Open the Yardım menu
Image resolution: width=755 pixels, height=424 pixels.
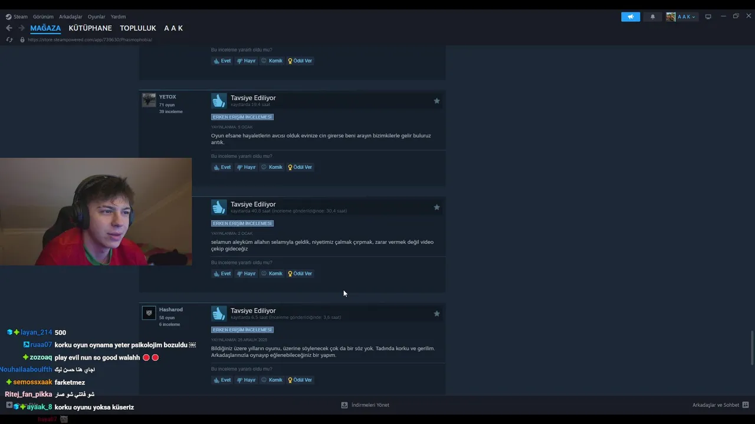(118, 16)
